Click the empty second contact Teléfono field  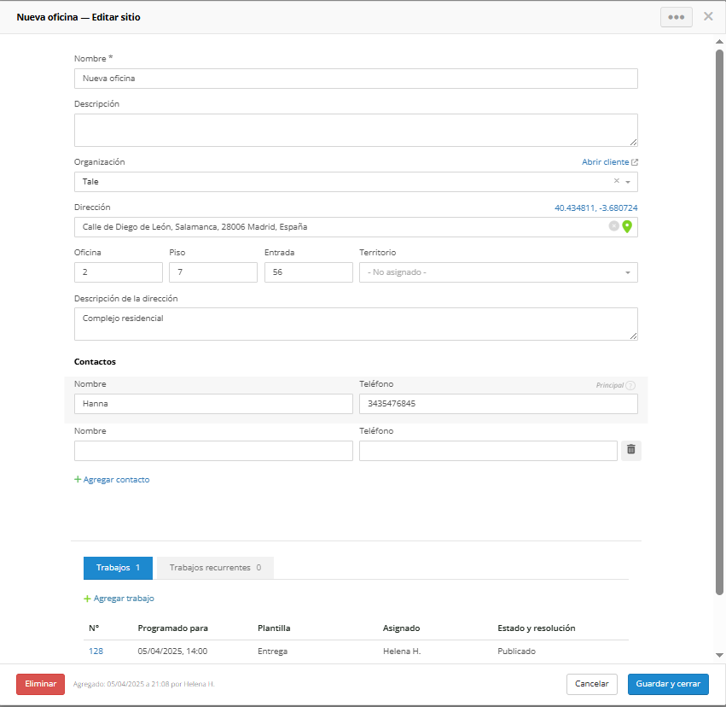point(488,451)
